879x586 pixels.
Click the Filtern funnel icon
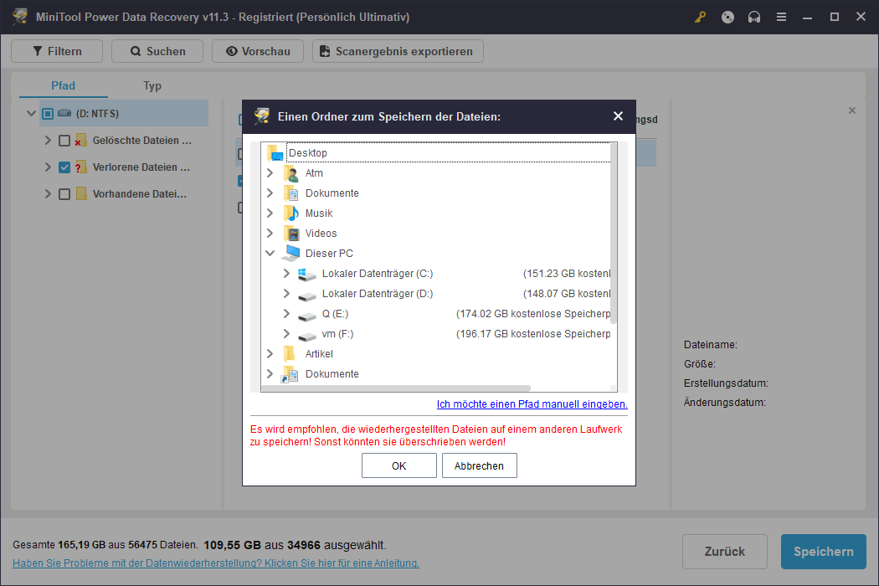(37, 50)
